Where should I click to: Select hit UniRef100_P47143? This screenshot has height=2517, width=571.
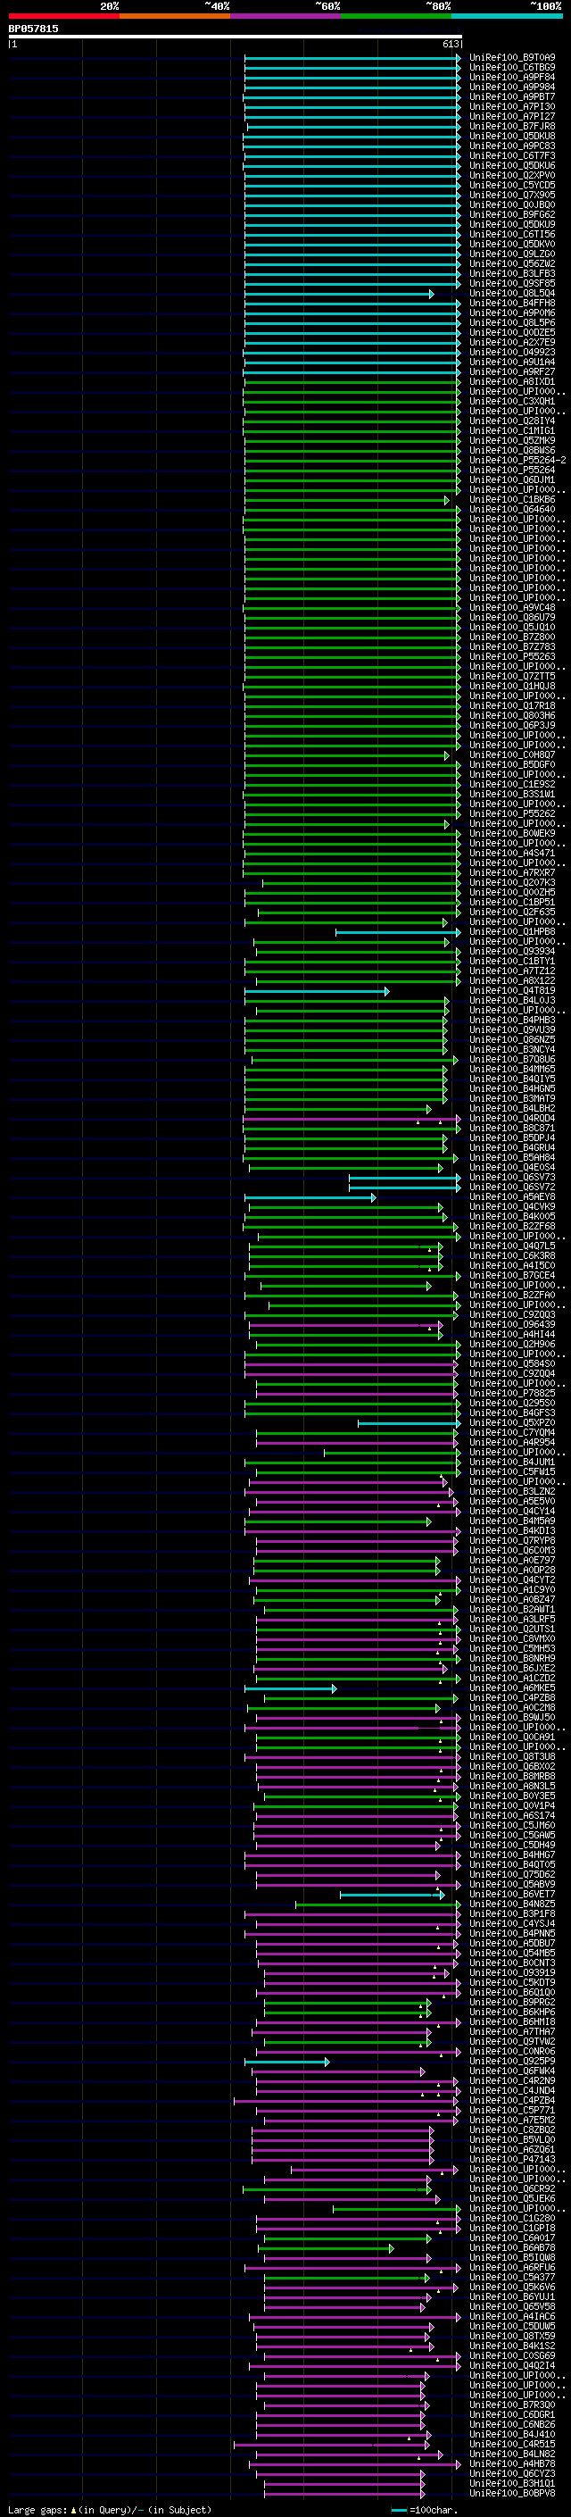click(512, 2159)
